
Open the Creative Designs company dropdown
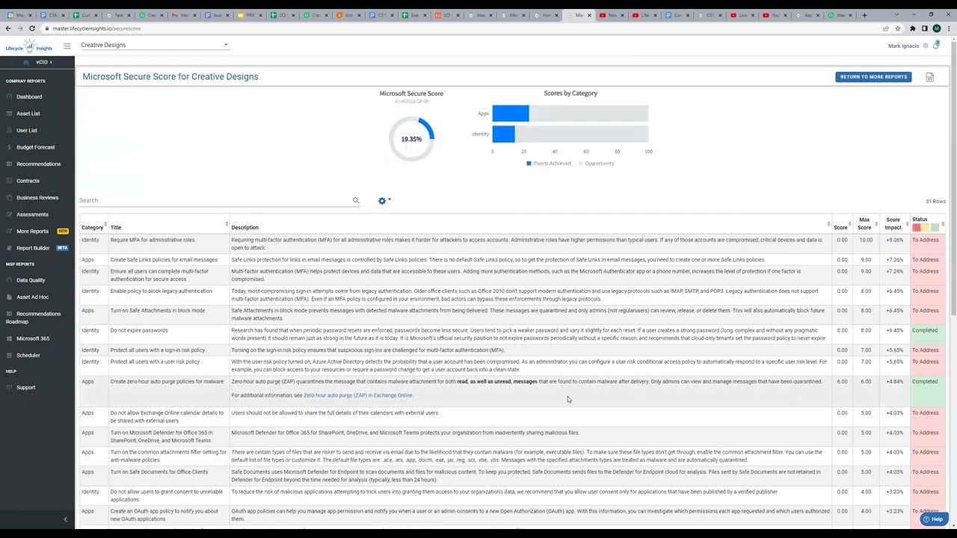pos(154,45)
